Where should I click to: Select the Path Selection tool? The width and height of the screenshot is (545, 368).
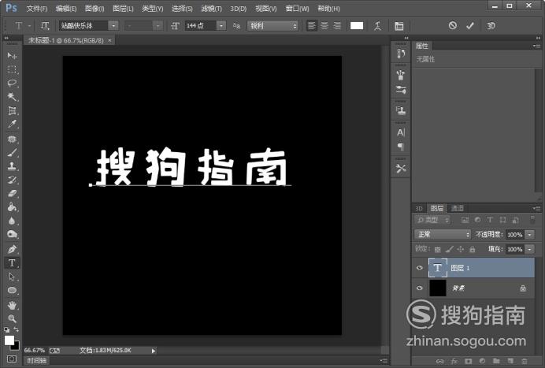click(x=12, y=277)
